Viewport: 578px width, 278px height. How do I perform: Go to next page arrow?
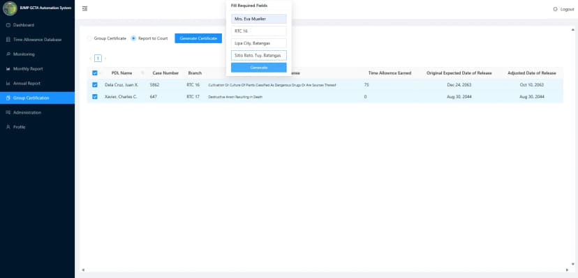pyautogui.click(x=105, y=59)
